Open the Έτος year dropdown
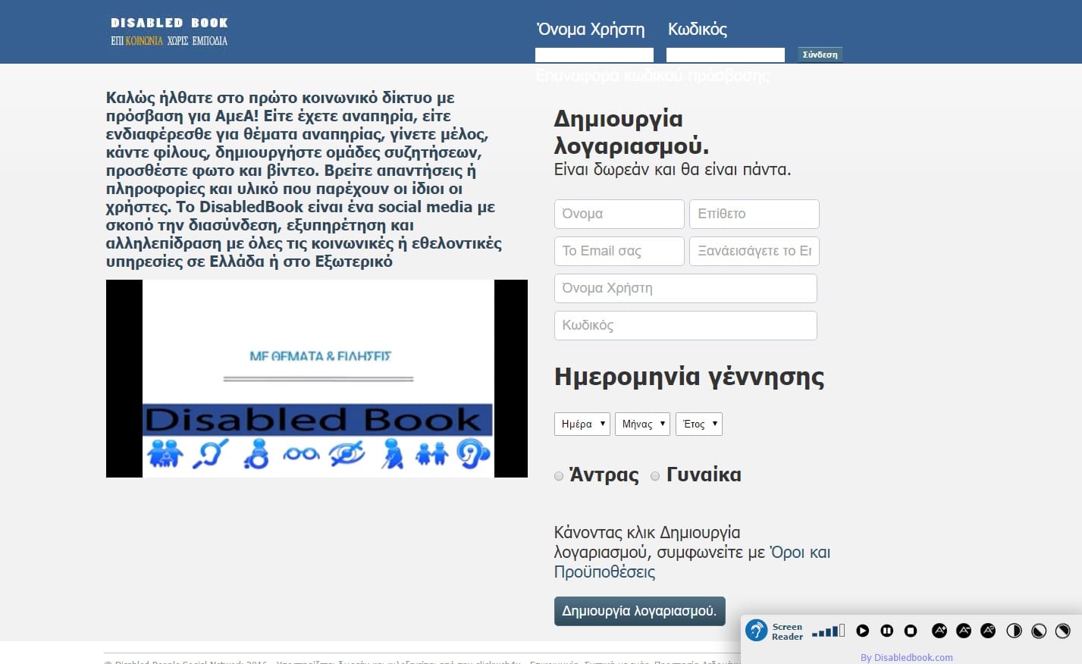 699,424
